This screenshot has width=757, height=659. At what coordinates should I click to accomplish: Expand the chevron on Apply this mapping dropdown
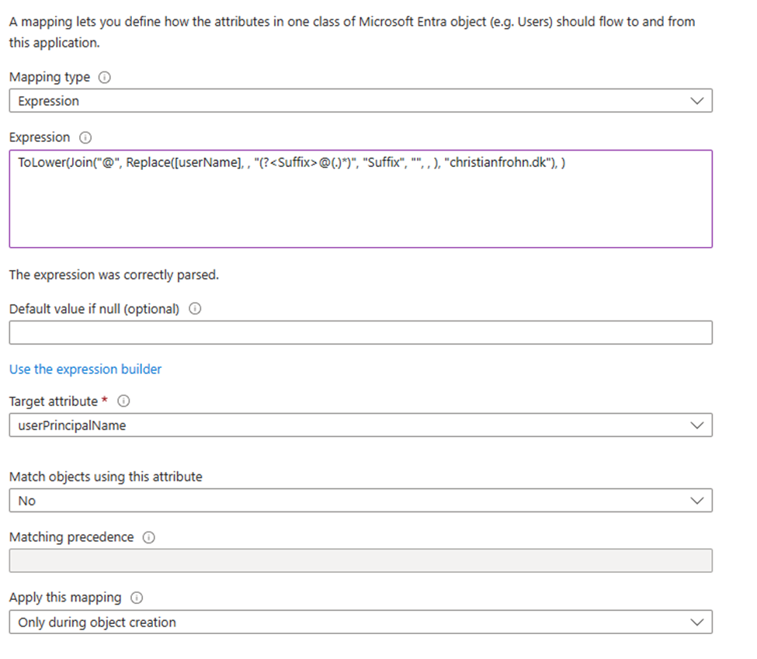click(696, 622)
